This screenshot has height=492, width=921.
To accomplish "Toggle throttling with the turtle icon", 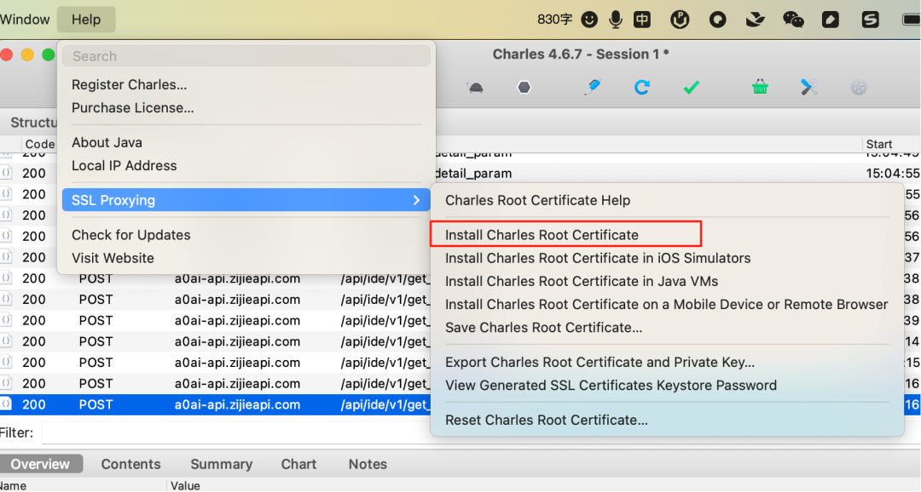I will pos(475,88).
